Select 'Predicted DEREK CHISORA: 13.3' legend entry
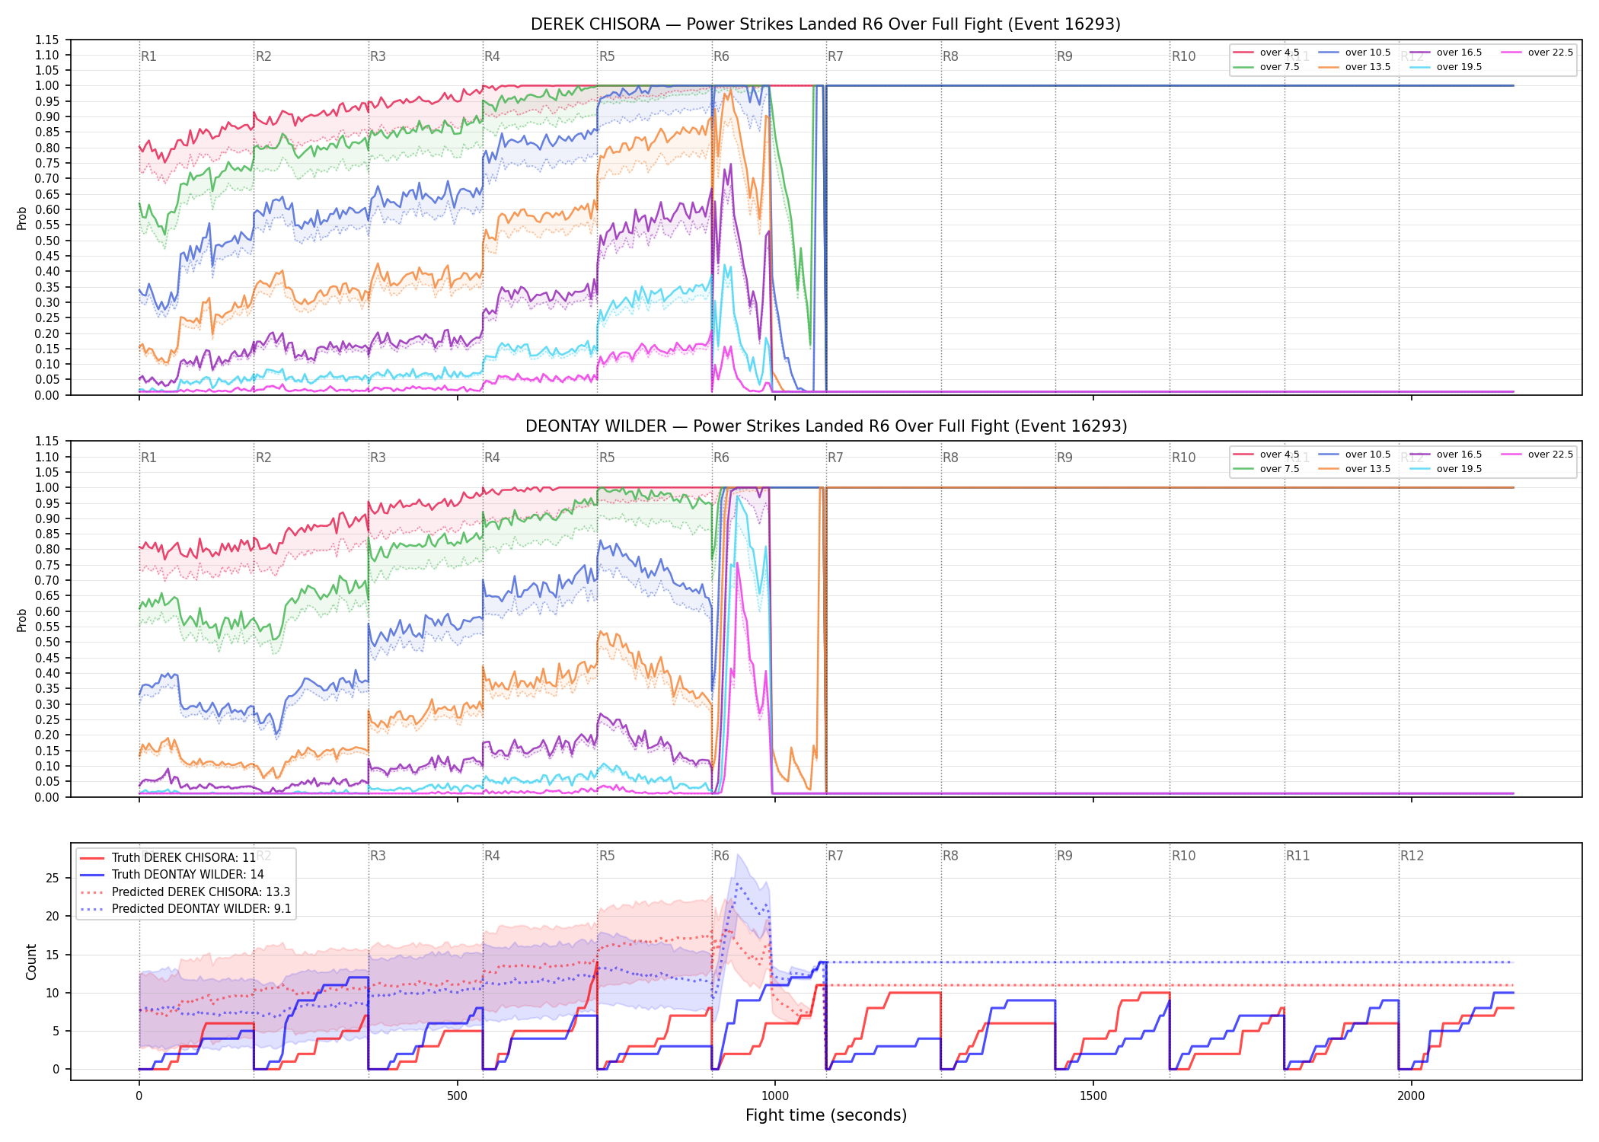 point(185,892)
